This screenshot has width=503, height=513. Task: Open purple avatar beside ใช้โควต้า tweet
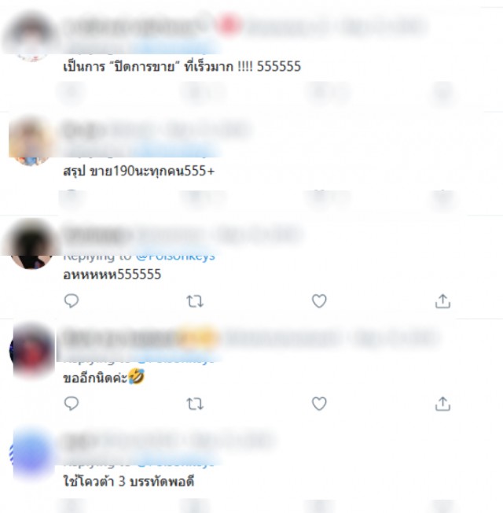[31, 453]
